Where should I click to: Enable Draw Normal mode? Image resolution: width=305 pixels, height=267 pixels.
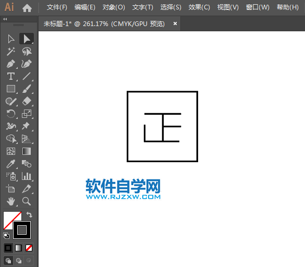8,260
